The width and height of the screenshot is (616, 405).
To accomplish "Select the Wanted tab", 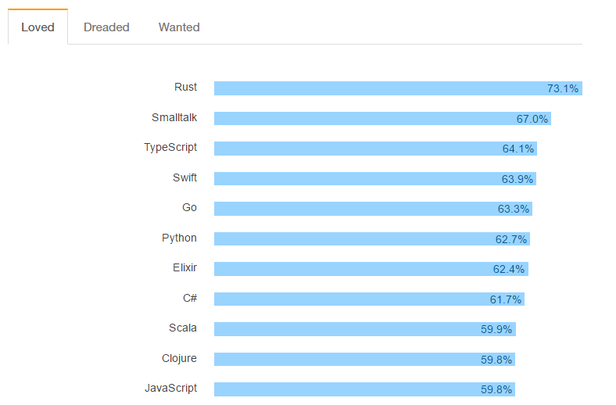I will pyautogui.click(x=179, y=27).
